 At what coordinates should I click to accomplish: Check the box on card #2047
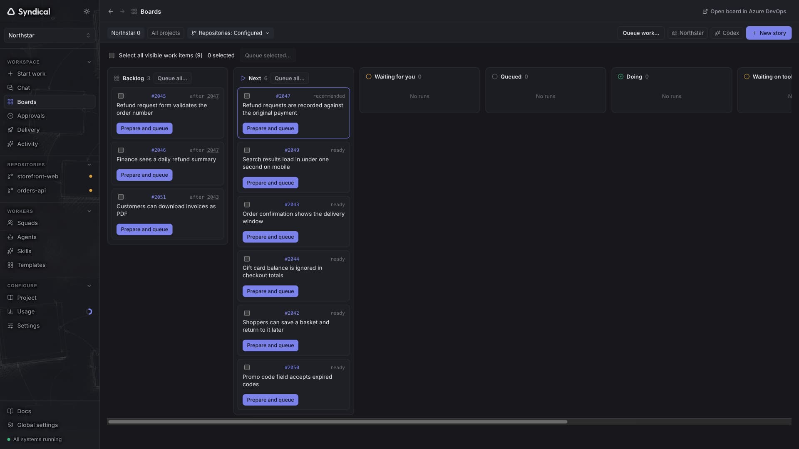pyautogui.click(x=247, y=96)
